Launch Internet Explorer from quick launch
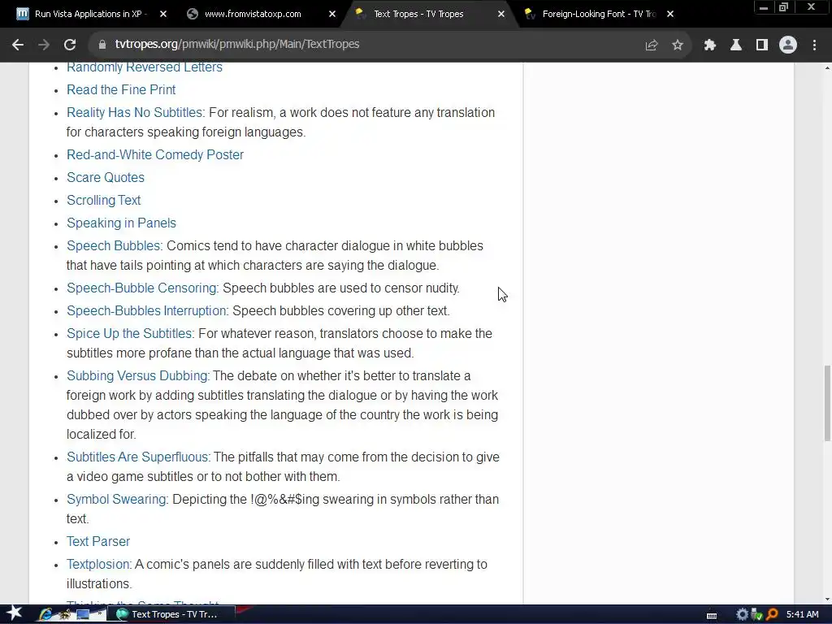 46,614
